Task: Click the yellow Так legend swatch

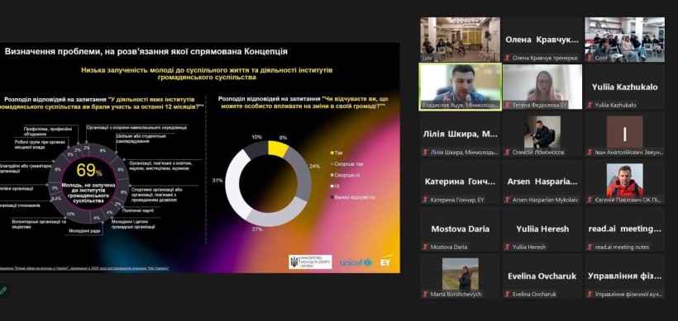Action: coord(332,153)
